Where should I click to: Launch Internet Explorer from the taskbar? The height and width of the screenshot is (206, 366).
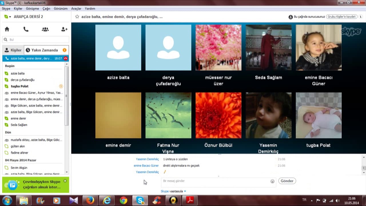(x=107, y=201)
